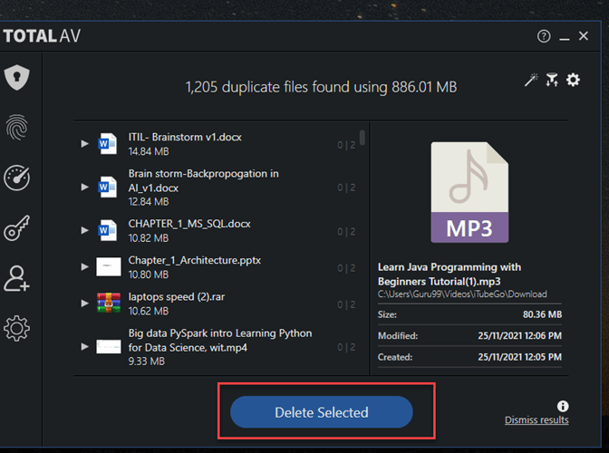Expand the Brain storm-Backpropogation docx group

click(x=85, y=188)
